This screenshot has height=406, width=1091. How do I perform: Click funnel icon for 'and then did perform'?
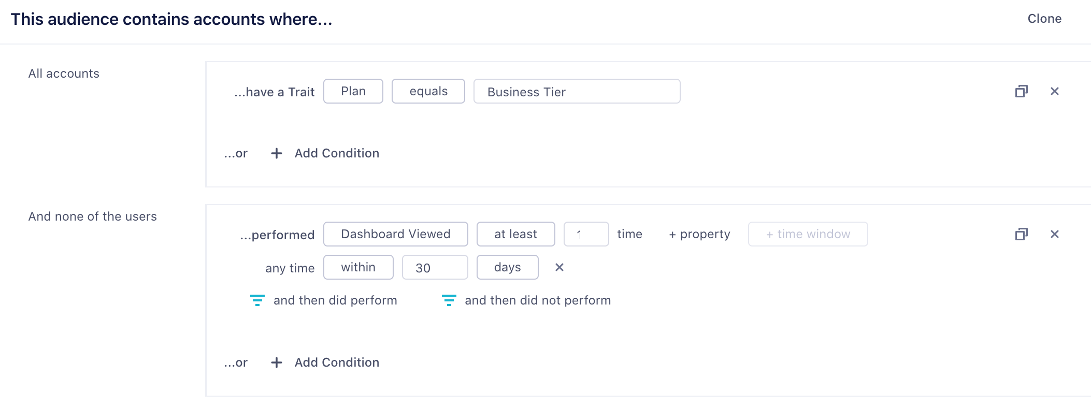[257, 300]
